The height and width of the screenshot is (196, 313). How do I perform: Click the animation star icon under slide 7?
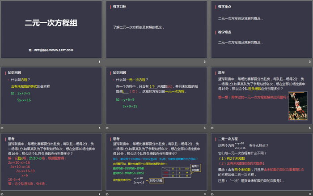coord(2,194)
